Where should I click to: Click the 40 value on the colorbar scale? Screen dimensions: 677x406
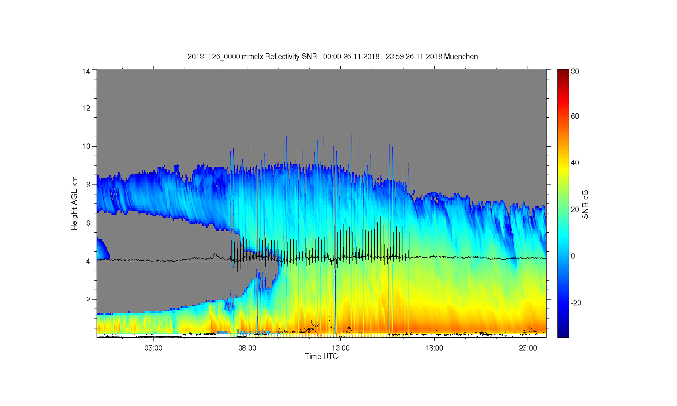click(575, 163)
